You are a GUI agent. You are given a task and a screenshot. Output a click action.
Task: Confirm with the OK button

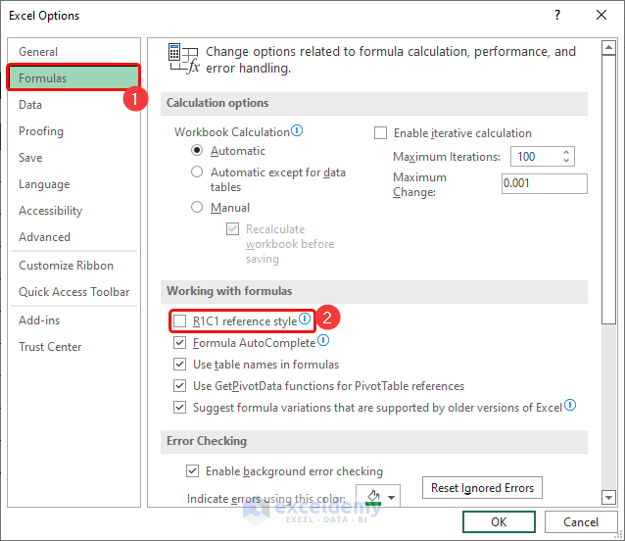pos(499,521)
